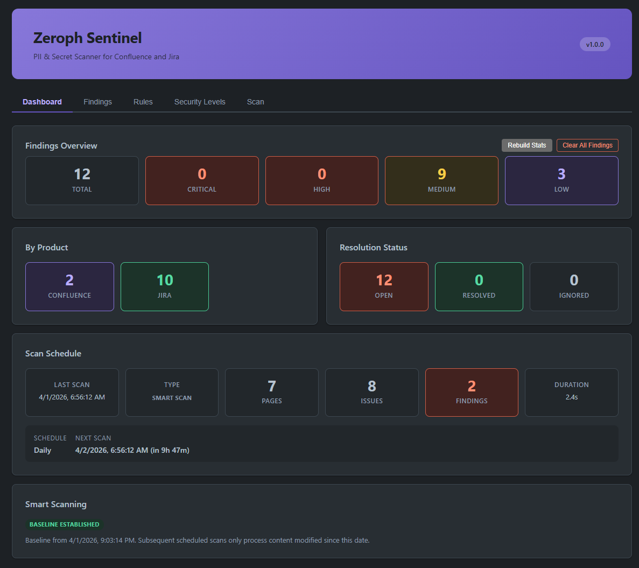
Task: Select the 12 Total findings card
Action: [x=82, y=180]
